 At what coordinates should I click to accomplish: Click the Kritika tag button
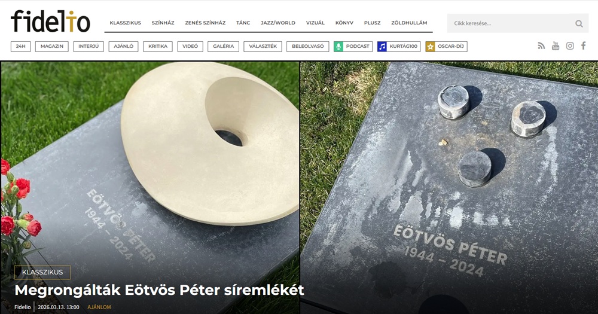tap(158, 47)
